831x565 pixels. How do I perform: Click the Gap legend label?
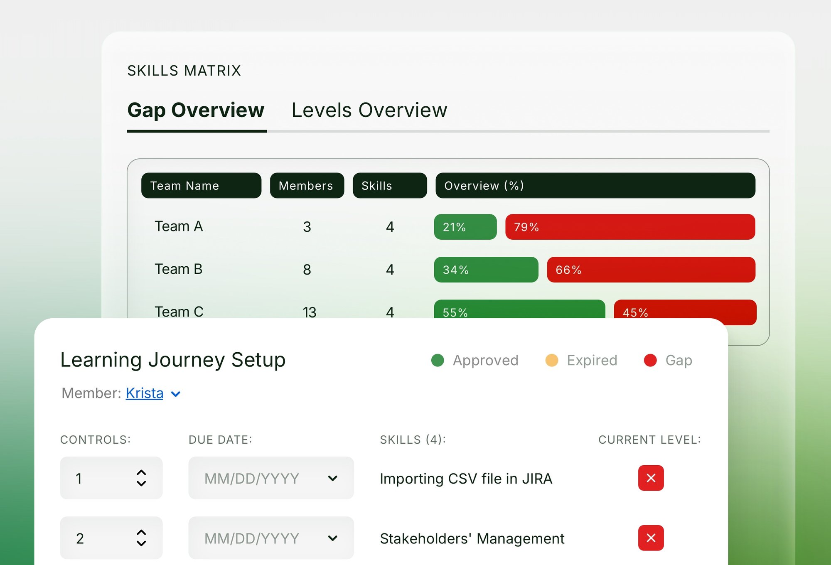[679, 360]
